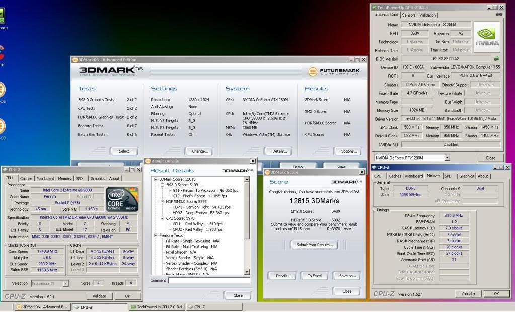
Task: Click the 3DMark Score dialog title icon
Action: [267, 172]
